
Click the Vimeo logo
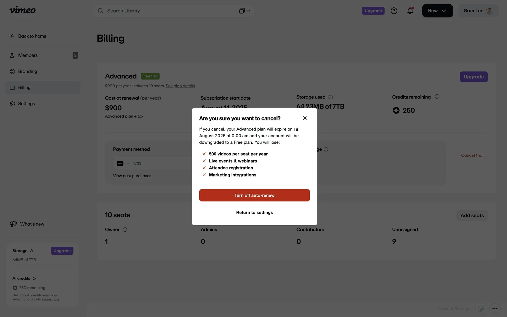pyautogui.click(x=22, y=10)
